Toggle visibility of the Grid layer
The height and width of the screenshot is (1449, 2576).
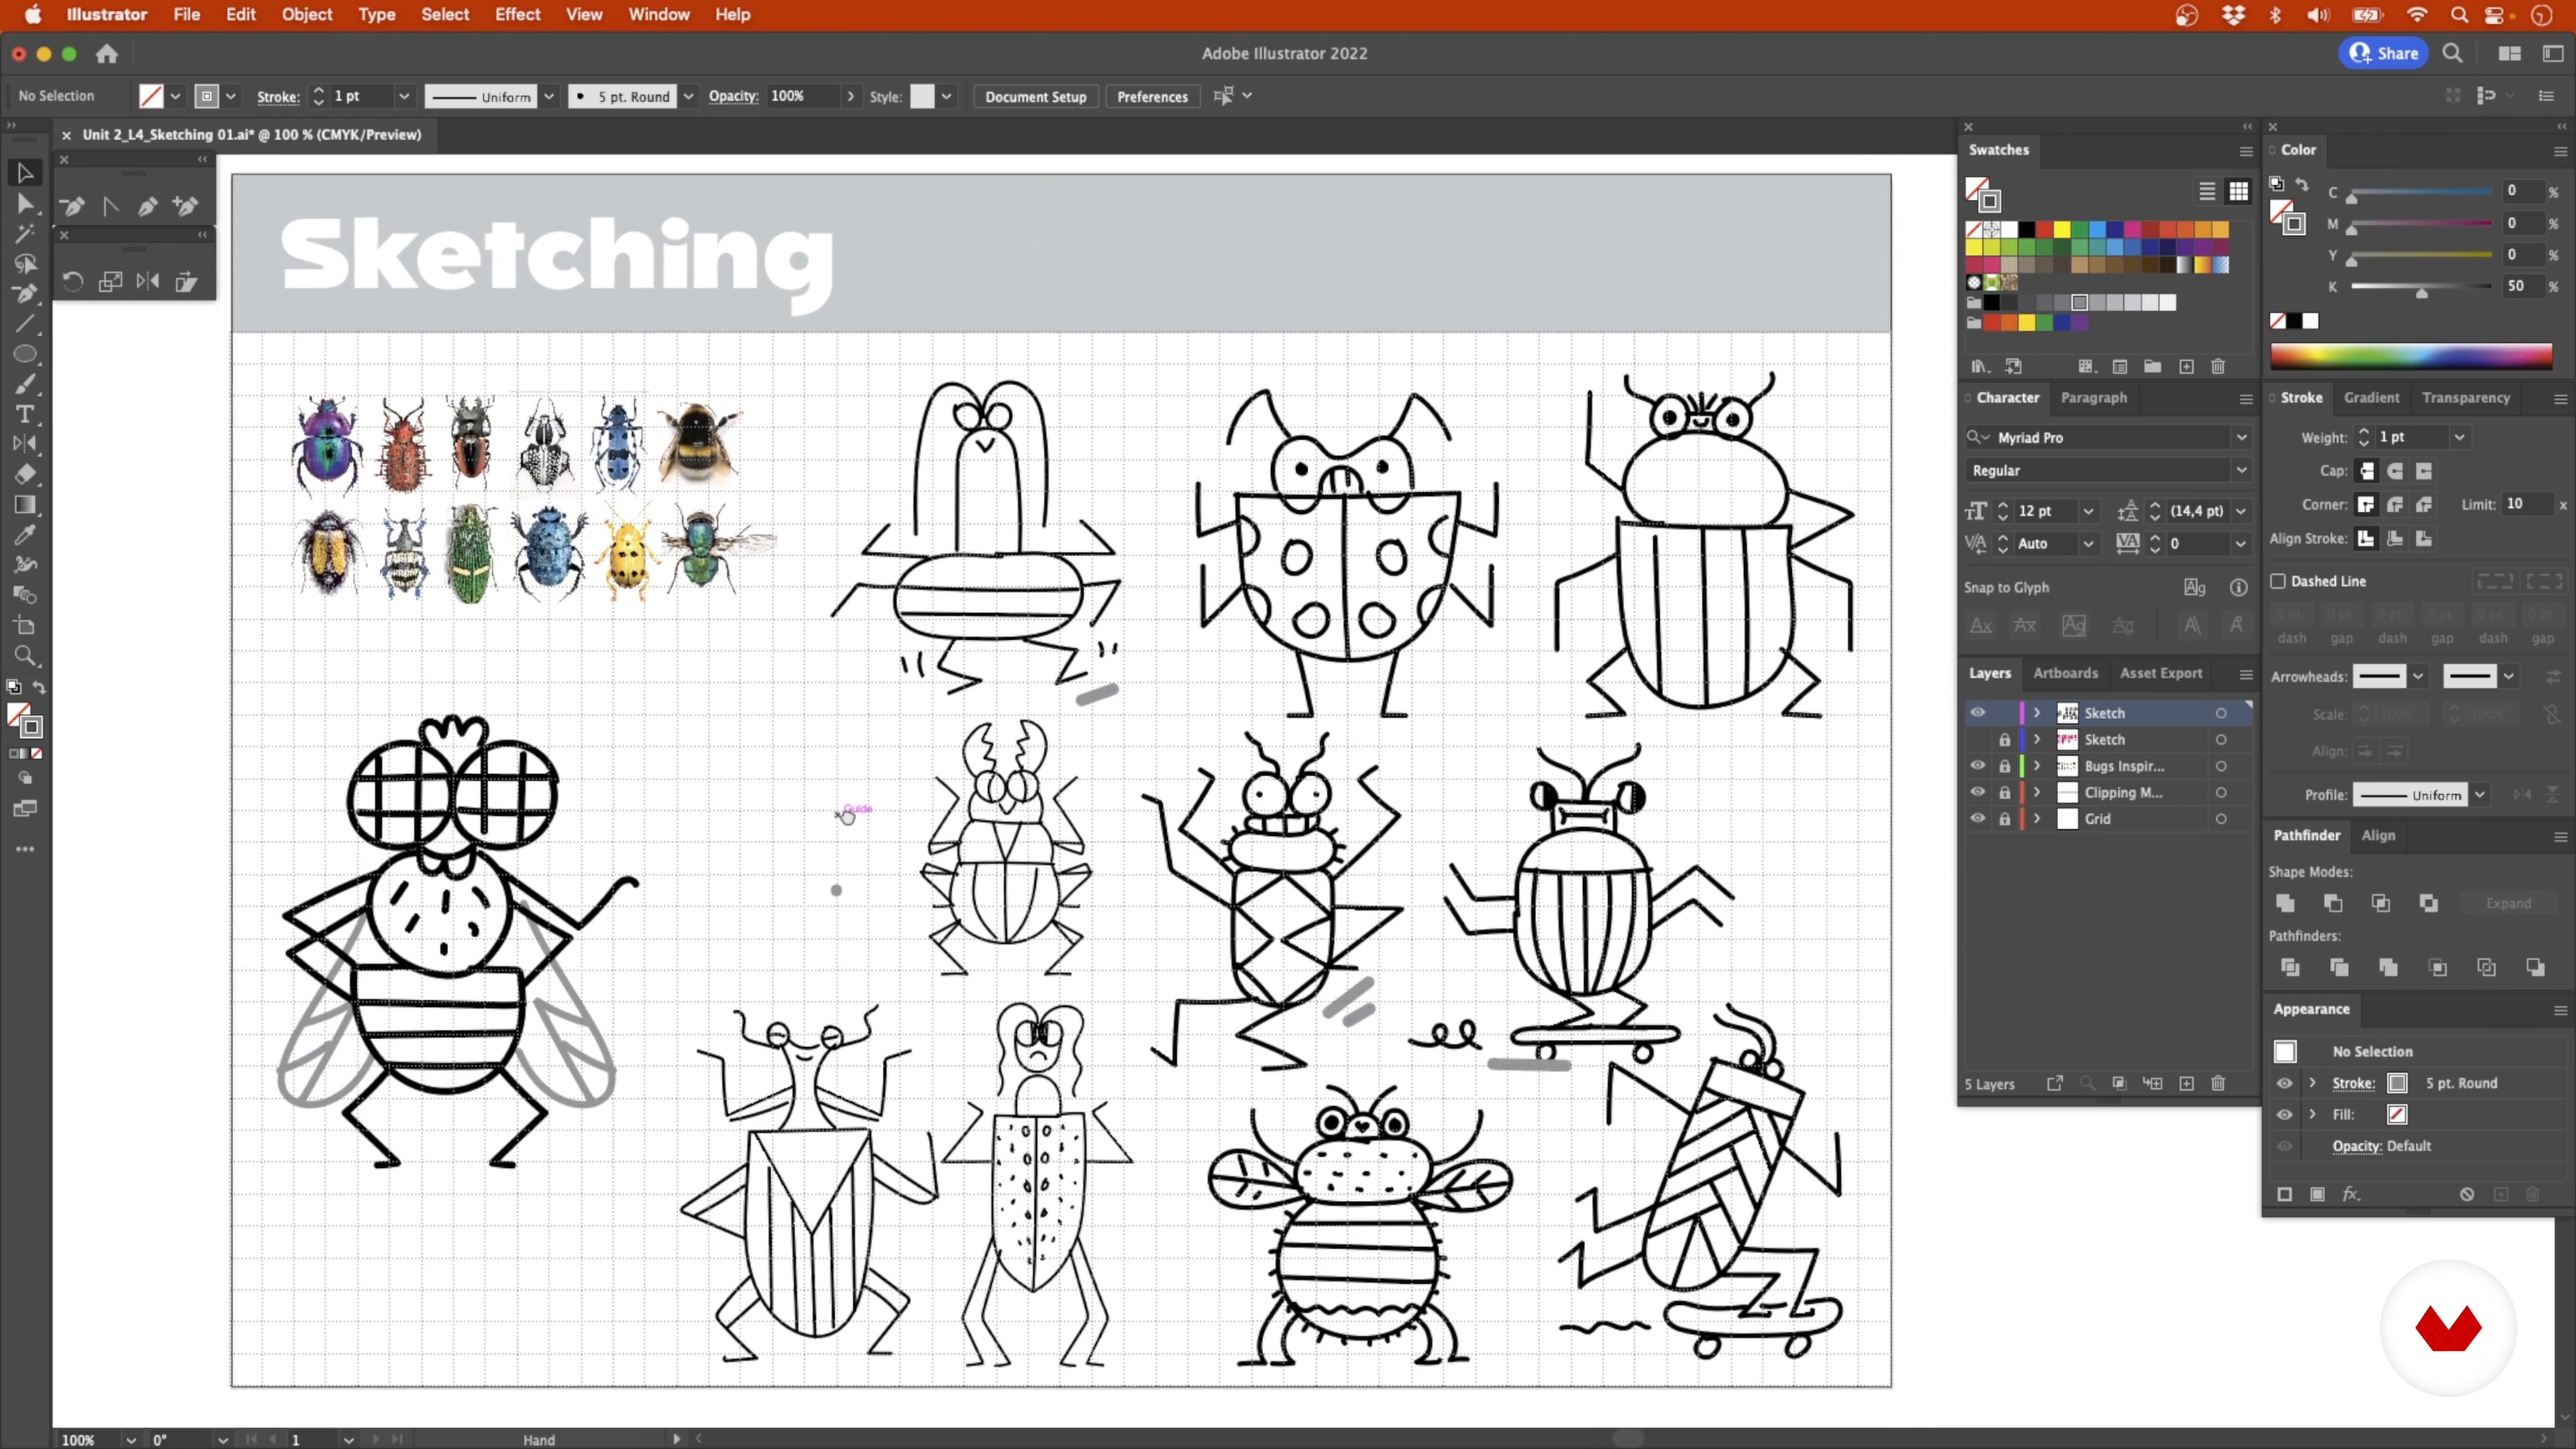(x=1977, y=819)
